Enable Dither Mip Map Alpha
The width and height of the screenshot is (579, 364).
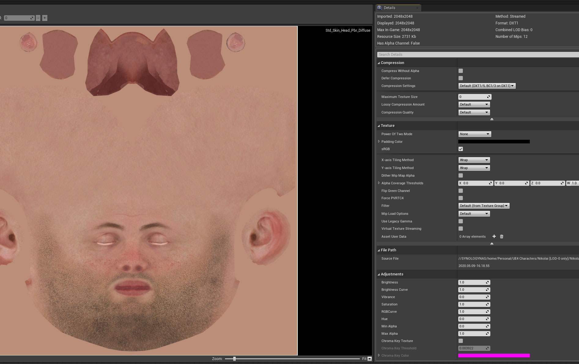coord(461,175)
